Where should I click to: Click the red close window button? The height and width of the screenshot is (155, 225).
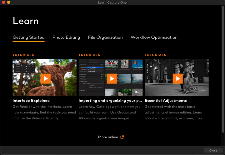click(x=3, y=2)
